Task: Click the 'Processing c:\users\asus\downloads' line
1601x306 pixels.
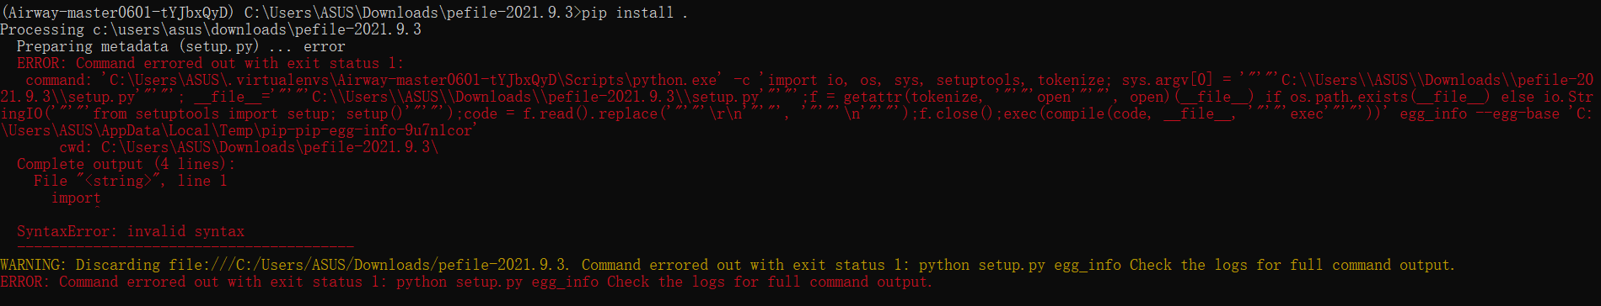Action: pos(211,29)
